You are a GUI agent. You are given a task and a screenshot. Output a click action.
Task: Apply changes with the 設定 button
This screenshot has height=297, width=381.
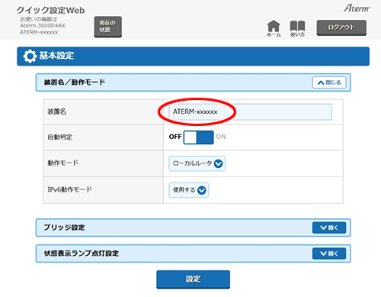point(193,279)
